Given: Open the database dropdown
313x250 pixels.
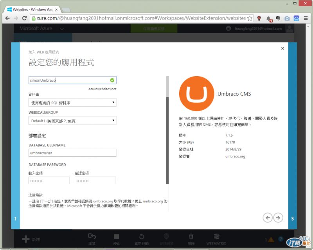Looking at the screenshot, I should [x=72, y=102].
